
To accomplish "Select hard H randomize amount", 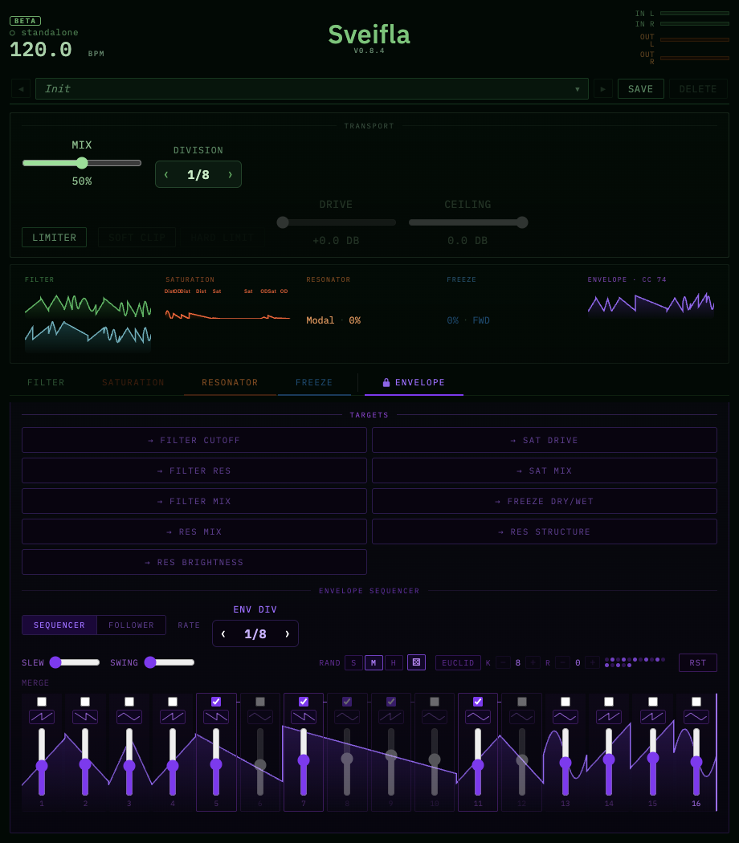I will tap(393, 663).
